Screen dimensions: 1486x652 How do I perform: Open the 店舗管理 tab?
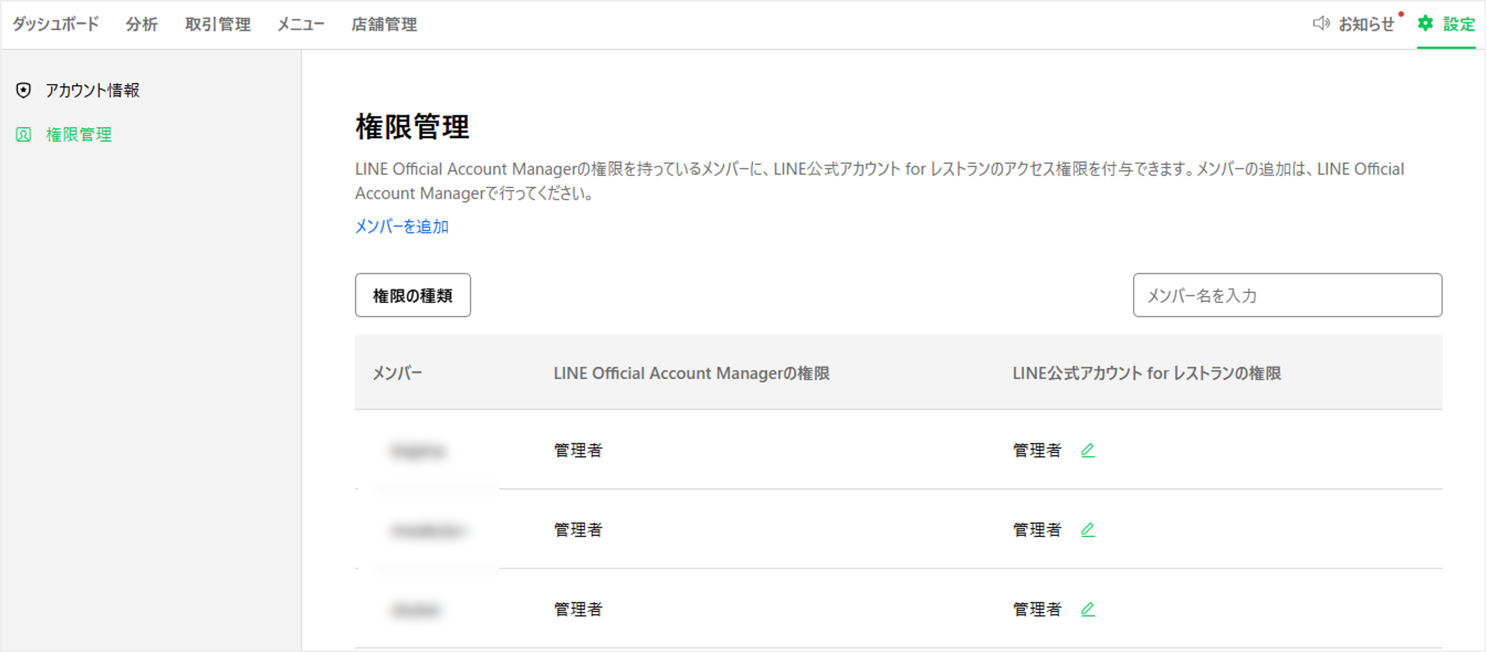(x=384, y=24)
